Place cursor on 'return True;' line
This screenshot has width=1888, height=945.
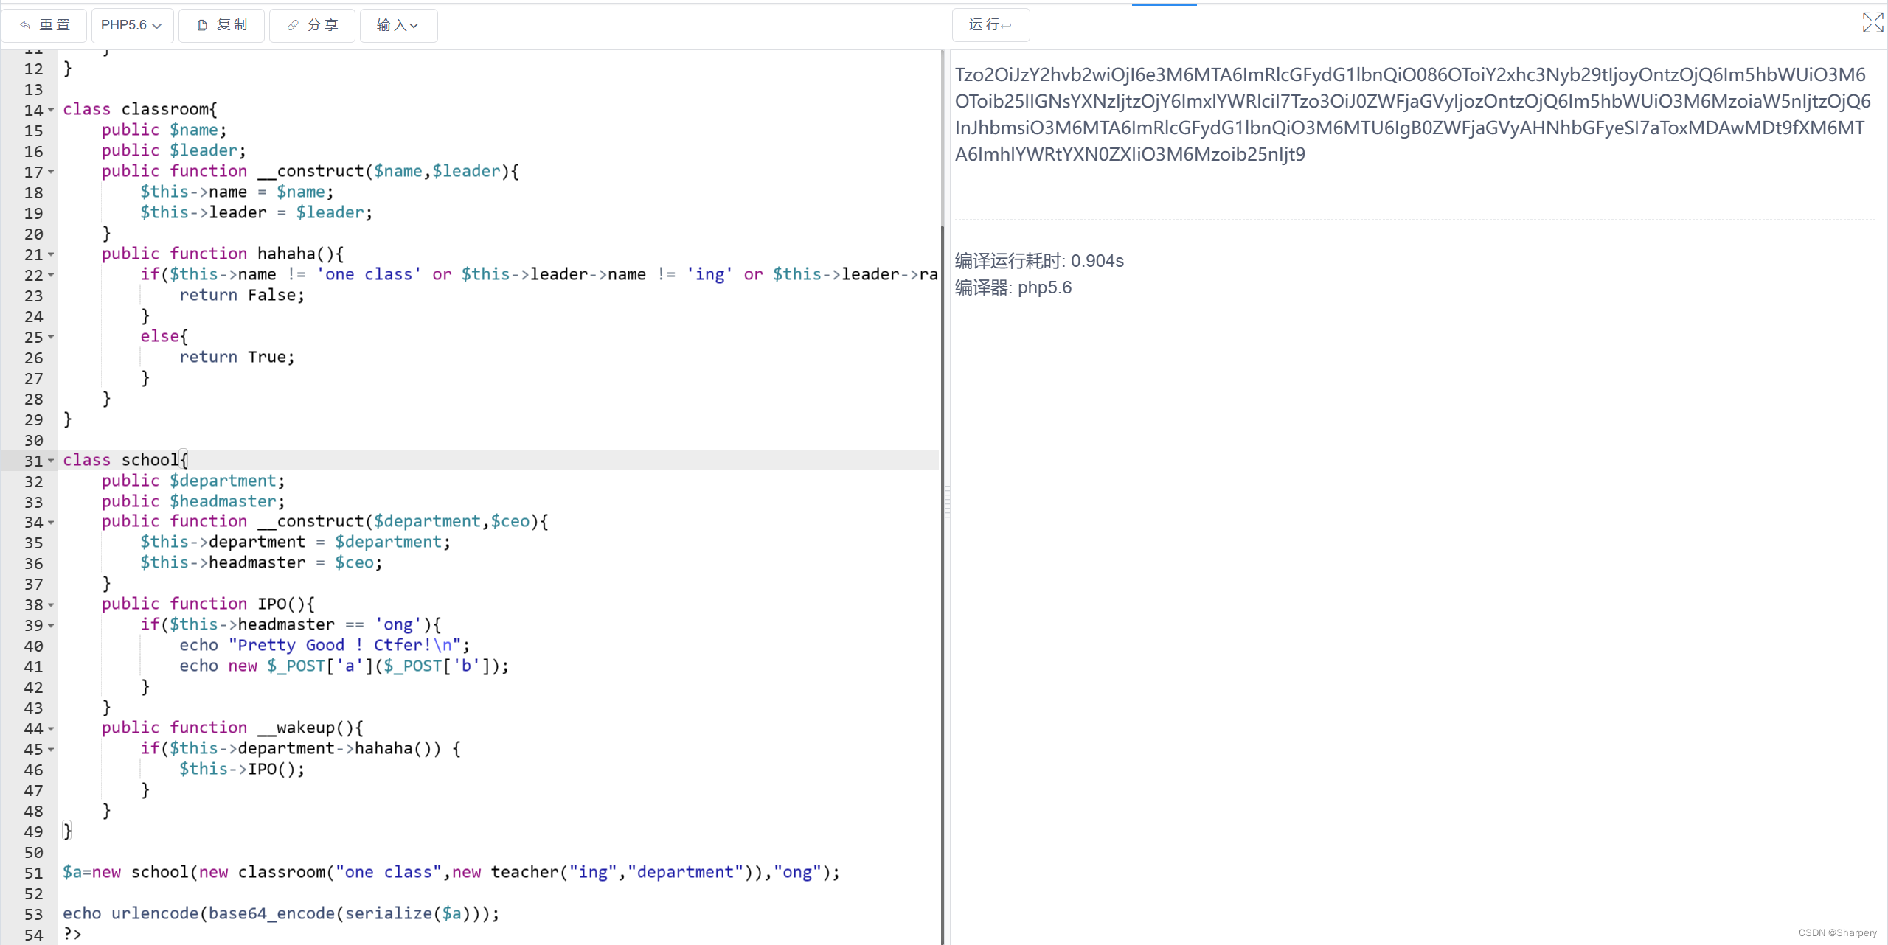click(237, 357)
